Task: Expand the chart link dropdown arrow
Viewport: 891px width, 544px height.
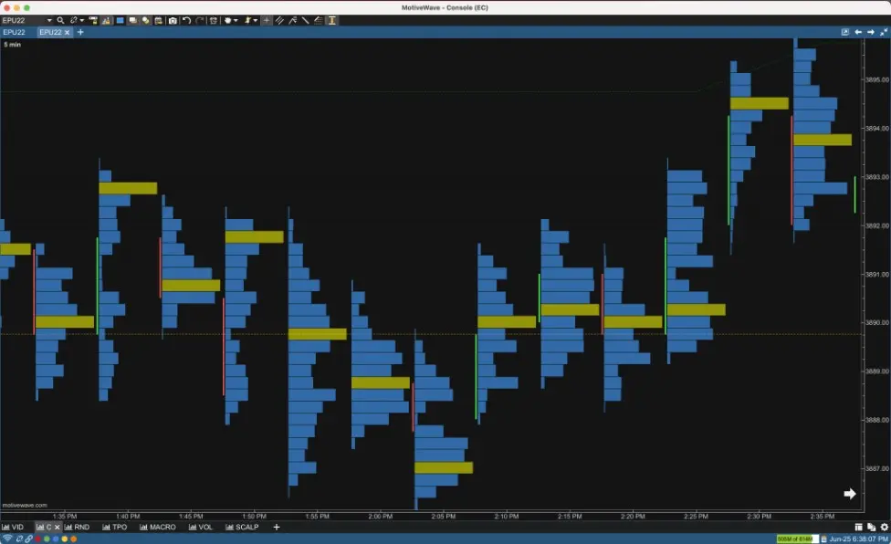Action: point(82,20)
